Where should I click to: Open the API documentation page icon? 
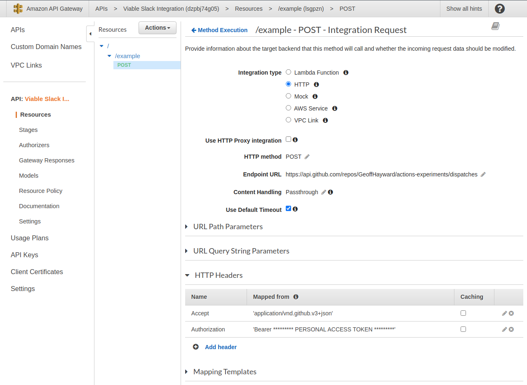(x=495, y=26)
